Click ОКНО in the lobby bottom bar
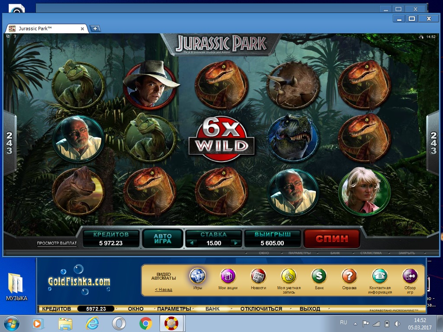This screenshot has width=443, height=332. point(135,309)
